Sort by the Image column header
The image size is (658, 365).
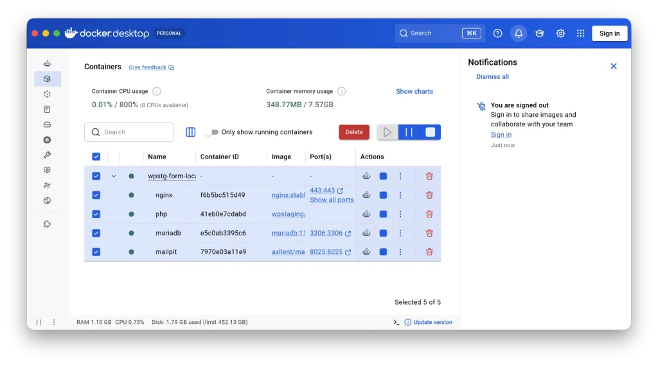281,157
